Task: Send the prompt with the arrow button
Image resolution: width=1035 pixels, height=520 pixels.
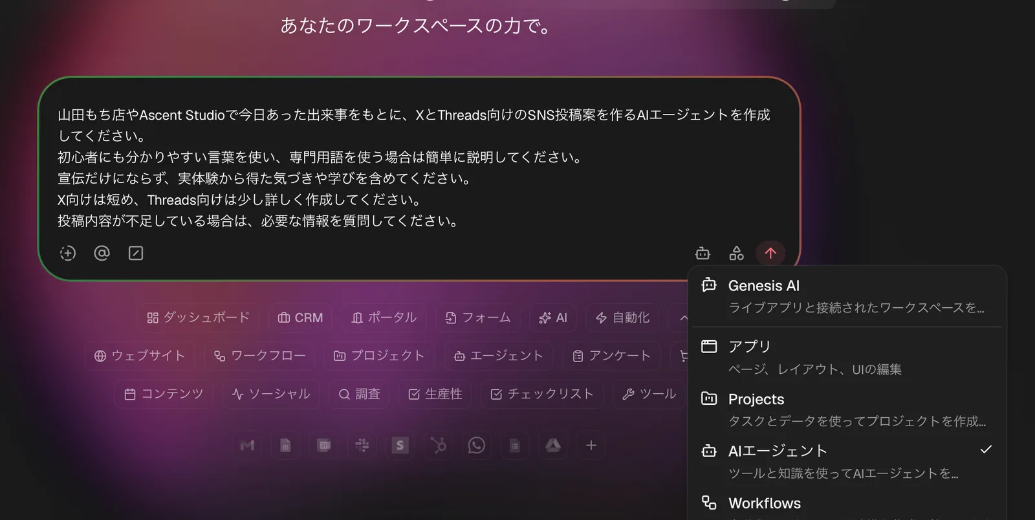Action: click(770, 253)
